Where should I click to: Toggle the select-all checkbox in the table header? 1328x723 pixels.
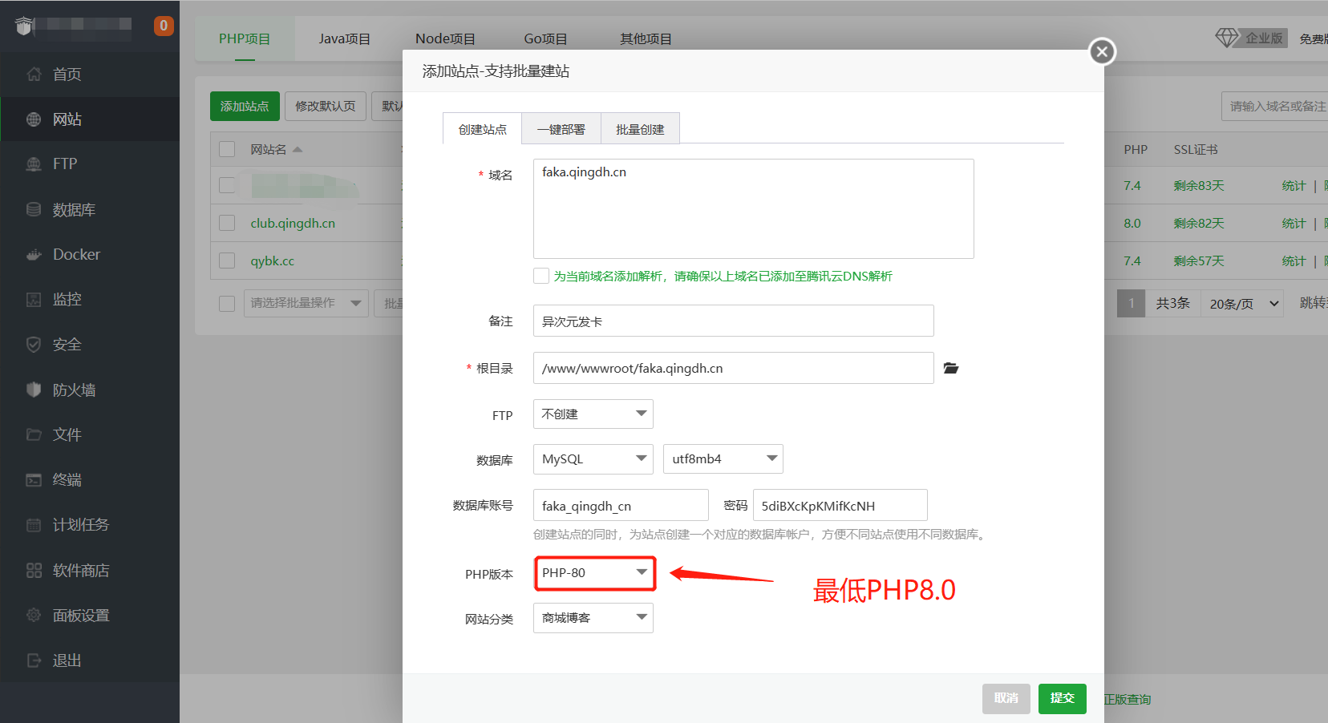click(226, 148)
